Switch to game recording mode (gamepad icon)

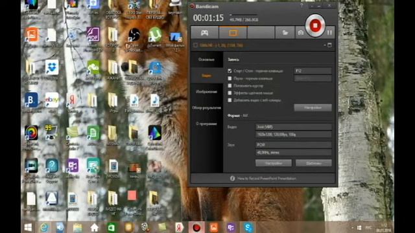click(x=205, y=33)
